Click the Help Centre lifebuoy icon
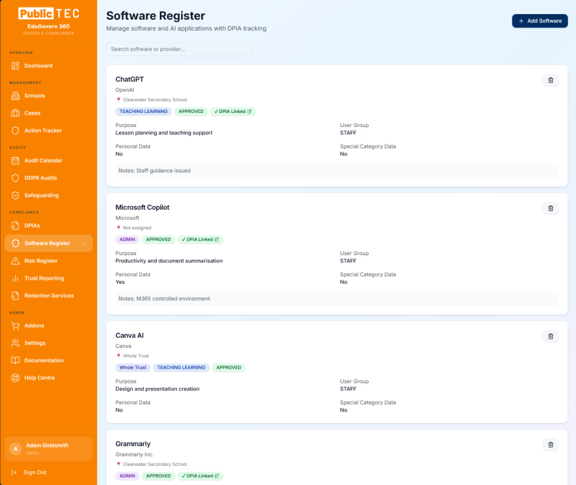 15,378
